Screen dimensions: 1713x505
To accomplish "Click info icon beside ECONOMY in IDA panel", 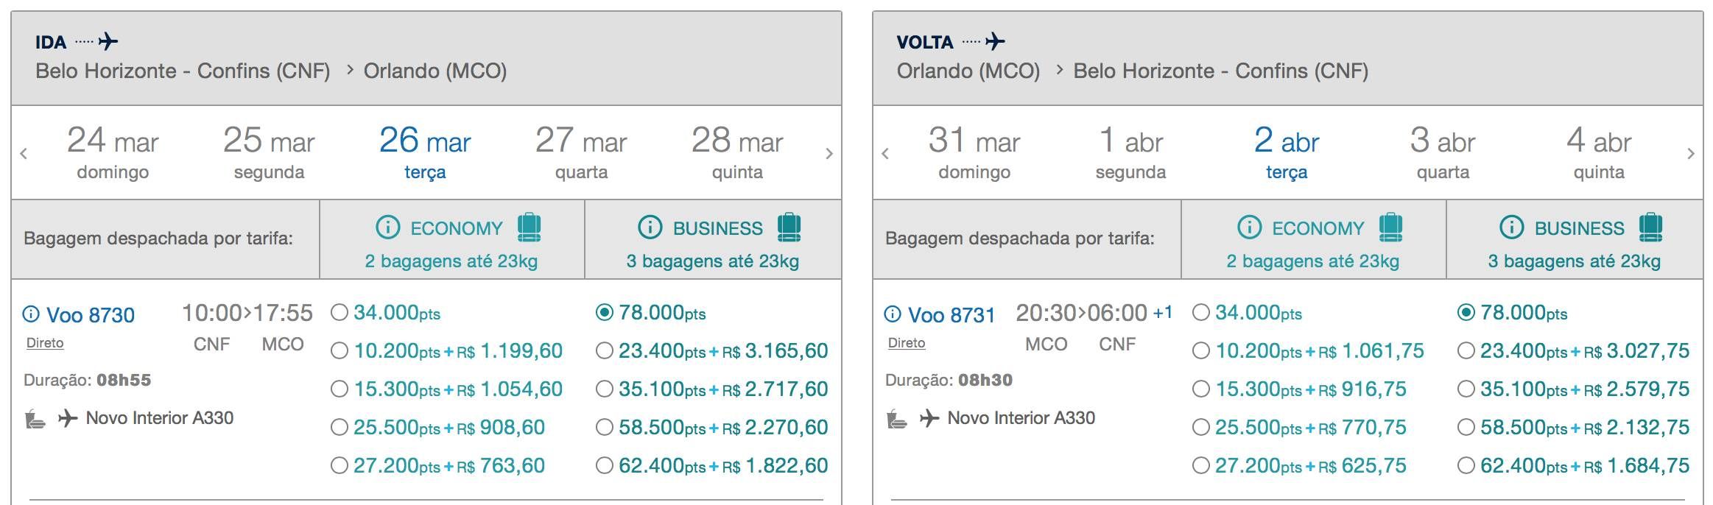I will click(387, 227).
